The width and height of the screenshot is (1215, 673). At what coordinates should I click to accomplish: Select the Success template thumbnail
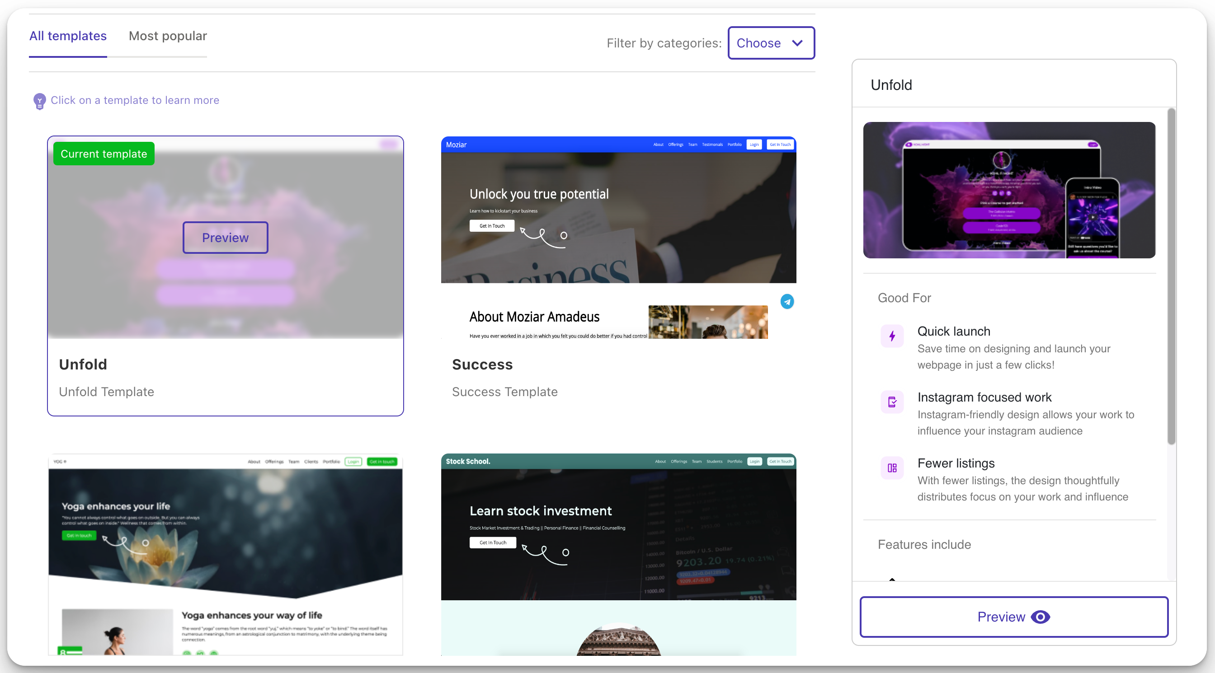pyautogui.click(x=618, y=238)
